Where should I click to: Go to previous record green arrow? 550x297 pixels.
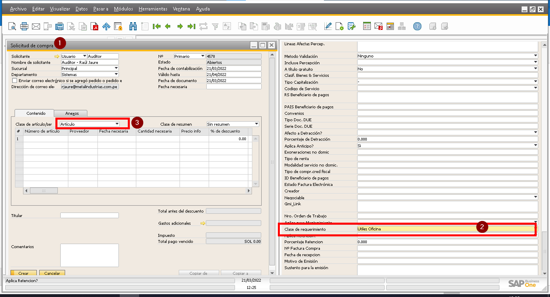click(168, 26)
